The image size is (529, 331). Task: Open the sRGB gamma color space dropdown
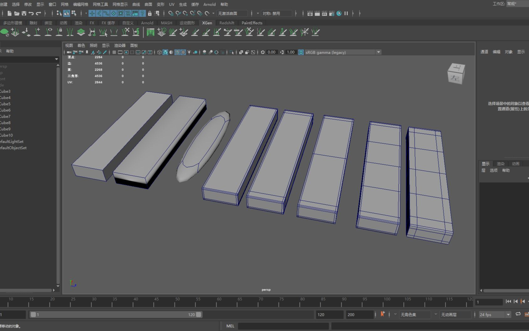379,52
